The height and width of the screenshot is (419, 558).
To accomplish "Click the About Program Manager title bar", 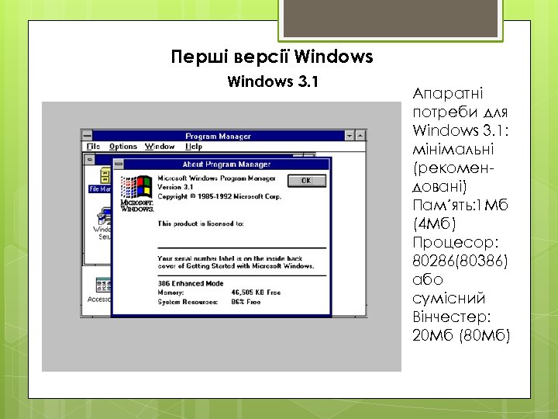I will 226,164.
